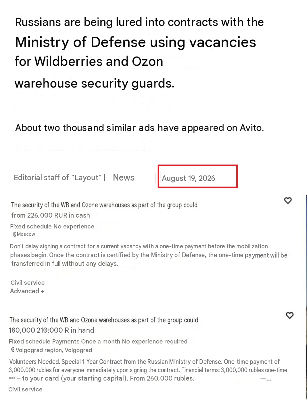307x409 pixels.
Task: Favorite the Moscow warehouse security listing
Action: point(288,200)
